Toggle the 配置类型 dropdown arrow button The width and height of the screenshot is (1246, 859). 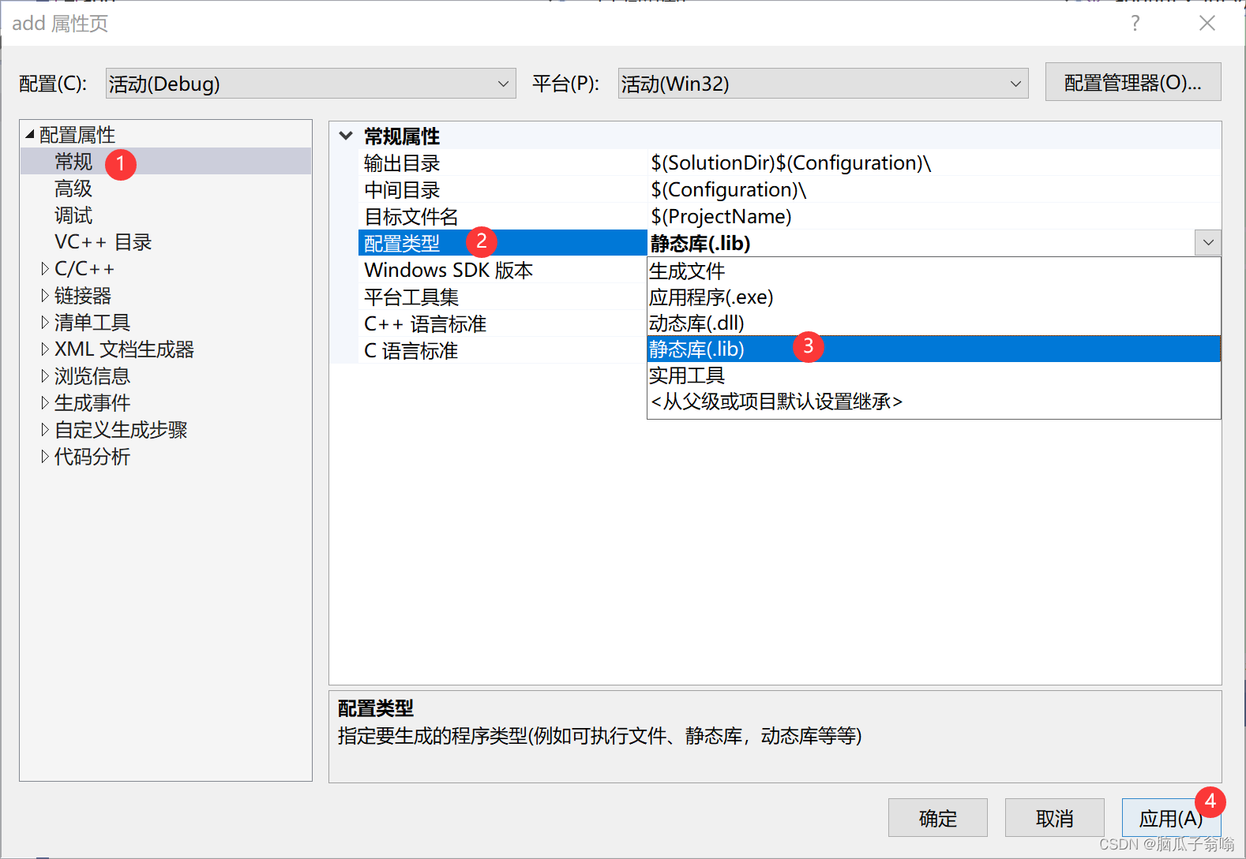pos(1208,243)
